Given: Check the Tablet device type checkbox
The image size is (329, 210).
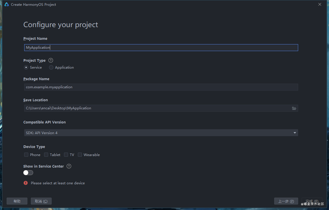Looking at the screenshot, I should (x=46, y=155).
